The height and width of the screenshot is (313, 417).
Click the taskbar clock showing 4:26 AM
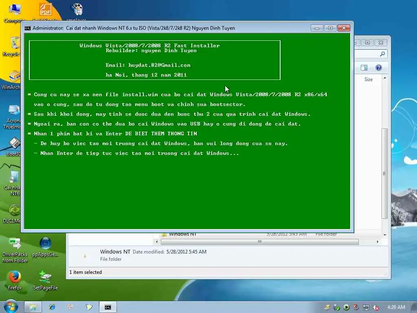click(396, 307)
